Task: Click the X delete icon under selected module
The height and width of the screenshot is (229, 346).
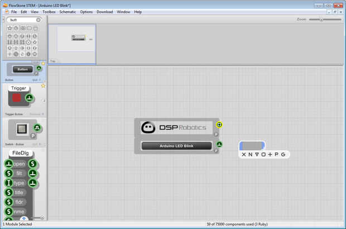Action: point(244,155)
